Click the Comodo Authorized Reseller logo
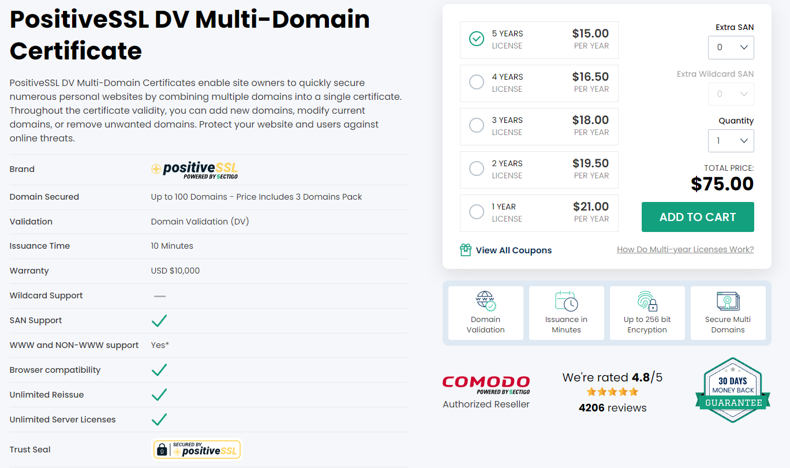This screenshot has height=468, width=790. [486, 385]
